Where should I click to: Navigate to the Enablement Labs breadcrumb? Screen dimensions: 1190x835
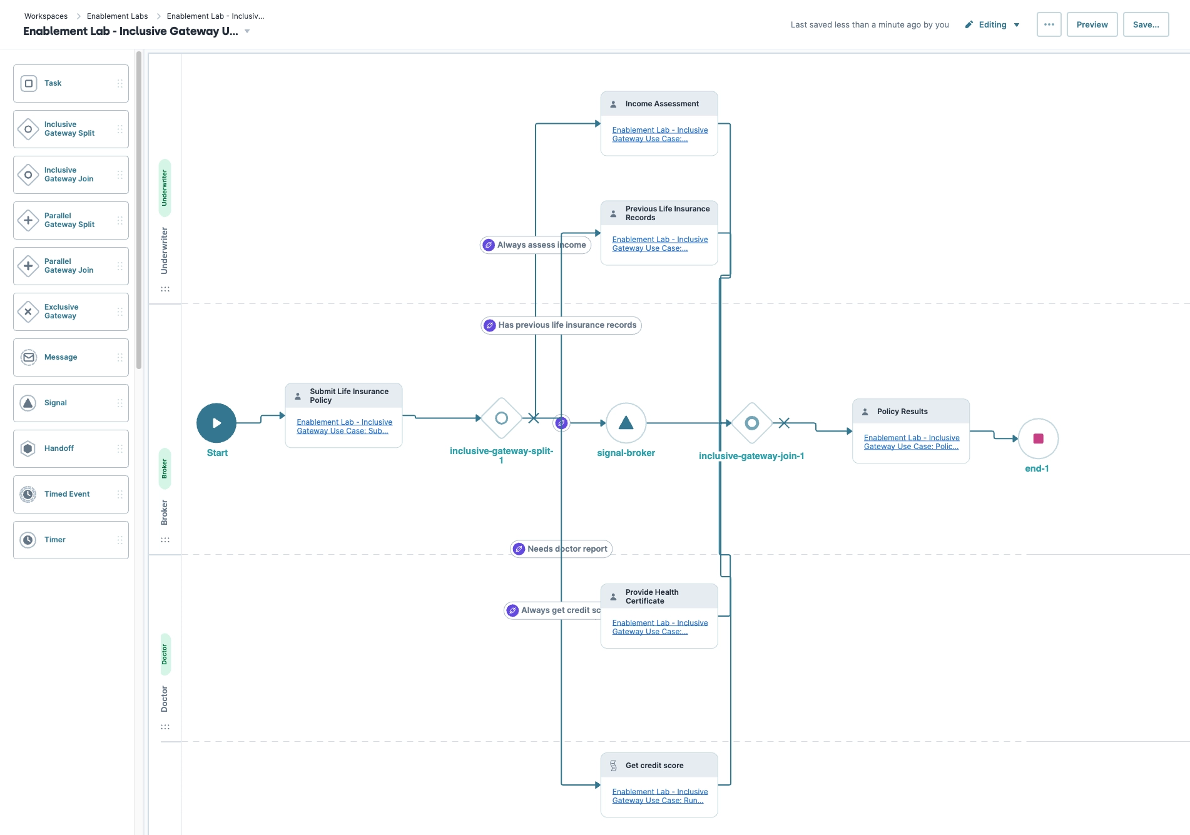tap(116, 16)
